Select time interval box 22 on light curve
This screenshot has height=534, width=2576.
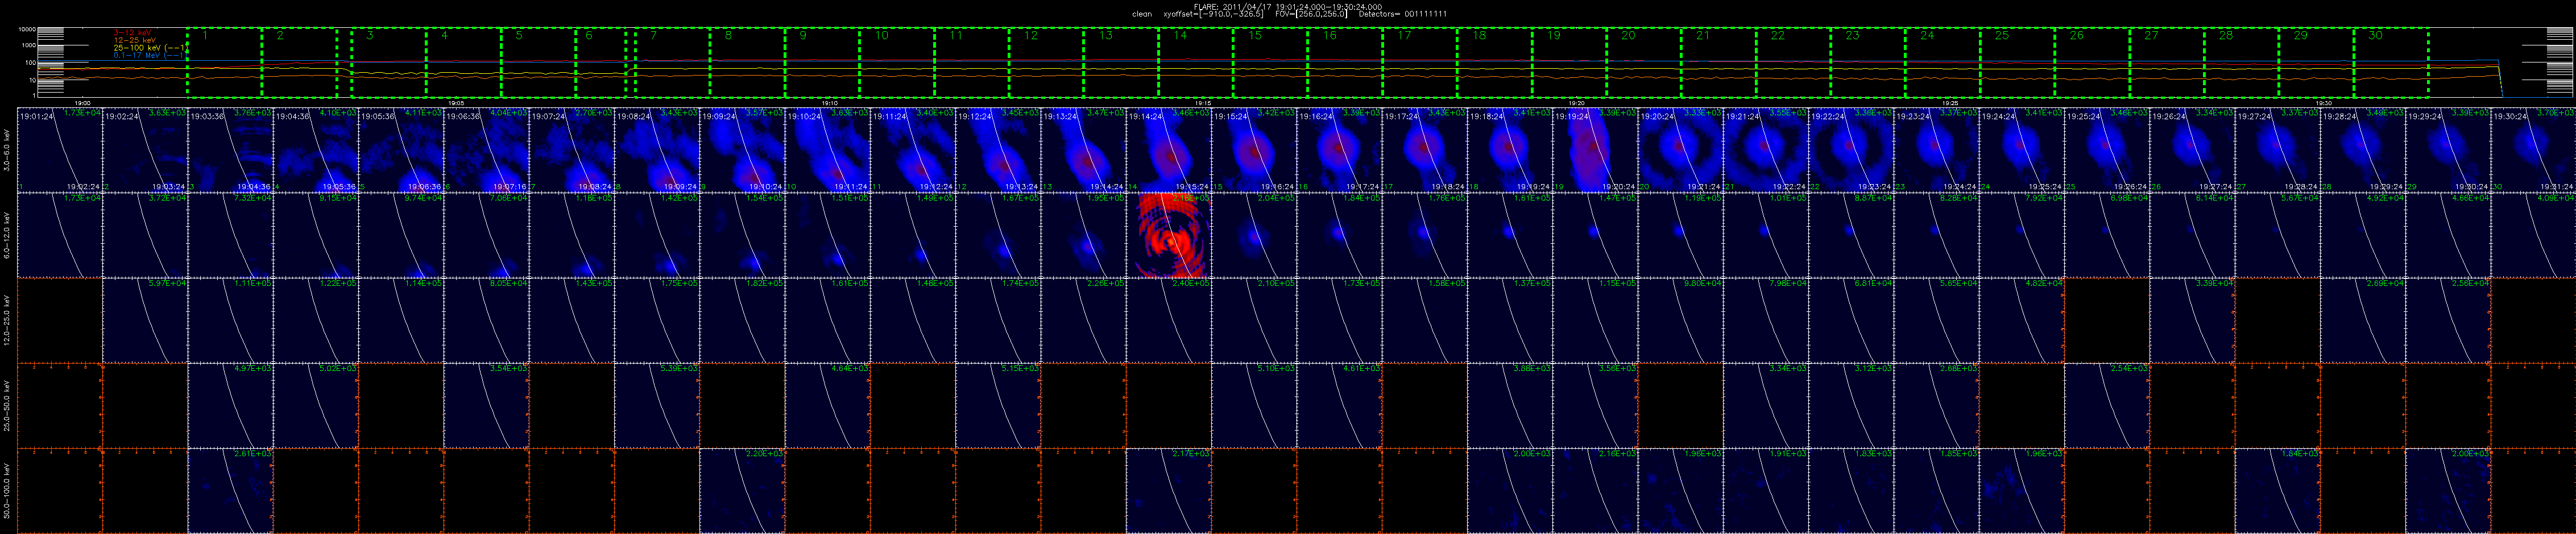click(x=1794, y=62)
